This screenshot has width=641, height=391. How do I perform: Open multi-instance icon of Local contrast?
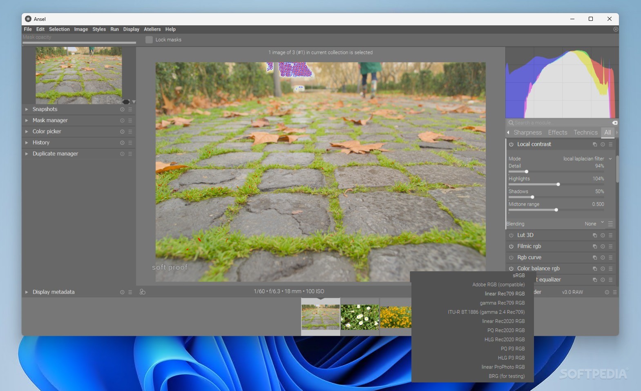pos(595,144)
